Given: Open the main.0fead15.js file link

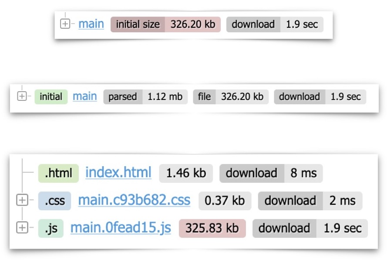Looking at the screenshot, I should coord(121,228).
